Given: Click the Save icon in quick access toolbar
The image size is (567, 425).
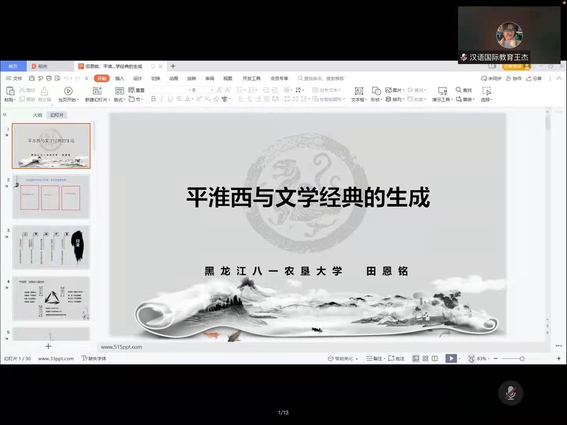Looking at the screenshot, I should pyautogui.click(x=32, y=78).
